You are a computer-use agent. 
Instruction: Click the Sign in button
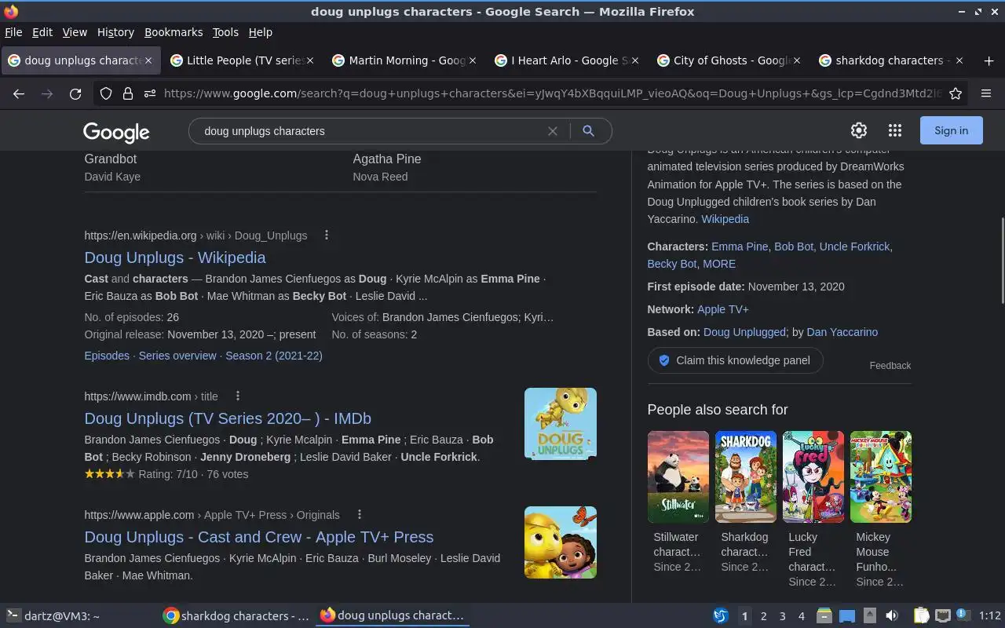coord(951,130)
